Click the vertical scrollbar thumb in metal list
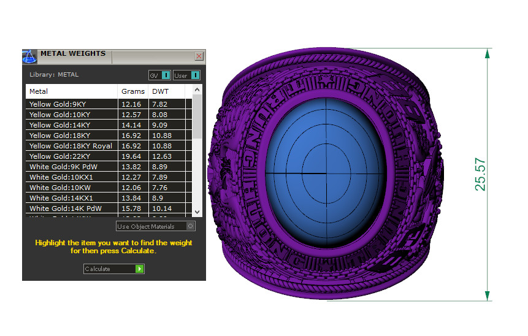Screen dimensions: 528x336 [x=197, y=116]
